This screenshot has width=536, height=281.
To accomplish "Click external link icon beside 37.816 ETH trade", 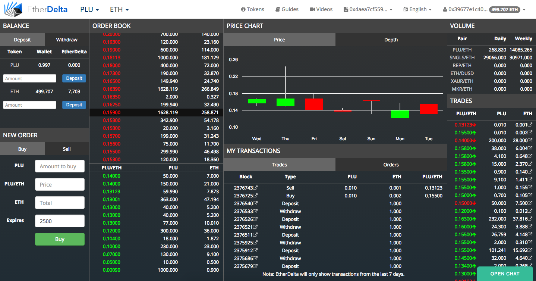I will pyautogui.click(x=530, y=219).
